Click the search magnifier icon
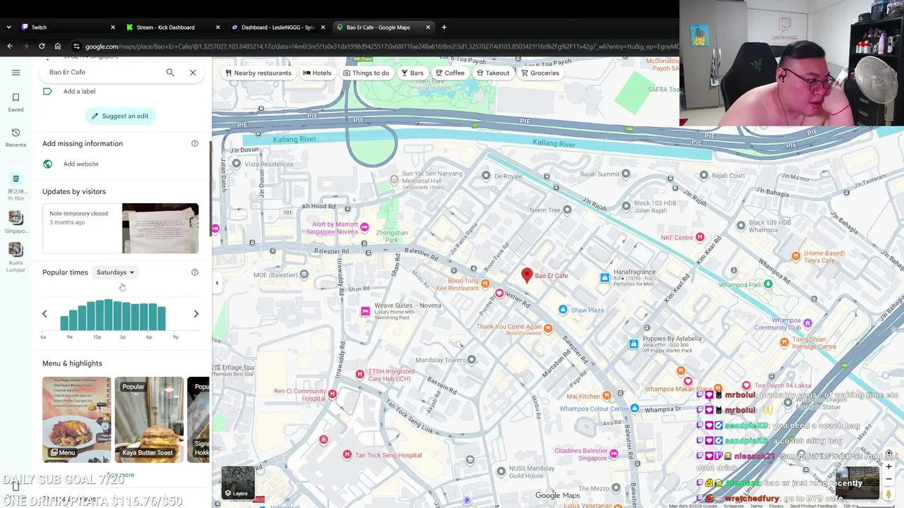904x508 pixels. (169, 72)
